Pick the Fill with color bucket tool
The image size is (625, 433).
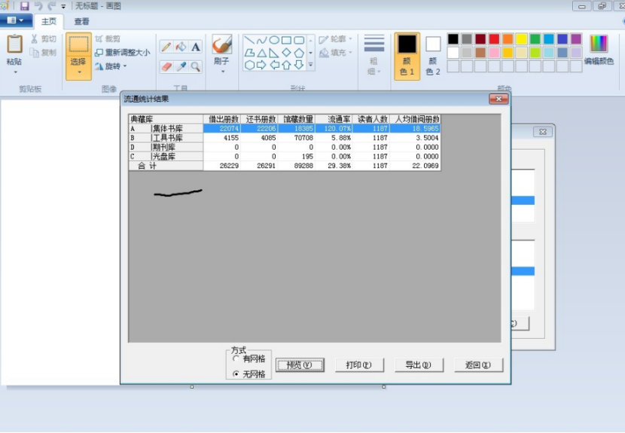(181, 47)
